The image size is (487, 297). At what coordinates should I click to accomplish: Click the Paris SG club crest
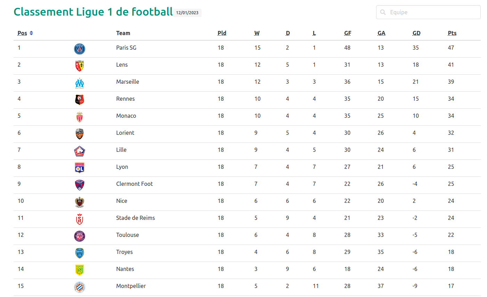point(80,49)
